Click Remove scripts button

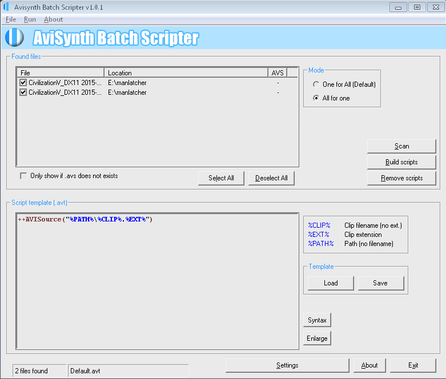(x=401, y=178)
